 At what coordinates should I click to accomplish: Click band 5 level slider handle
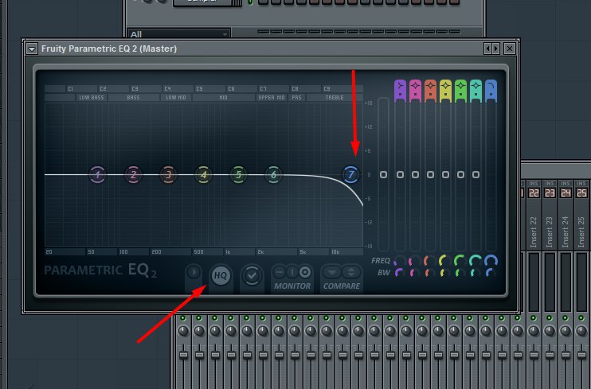click(x=460, y=175)
